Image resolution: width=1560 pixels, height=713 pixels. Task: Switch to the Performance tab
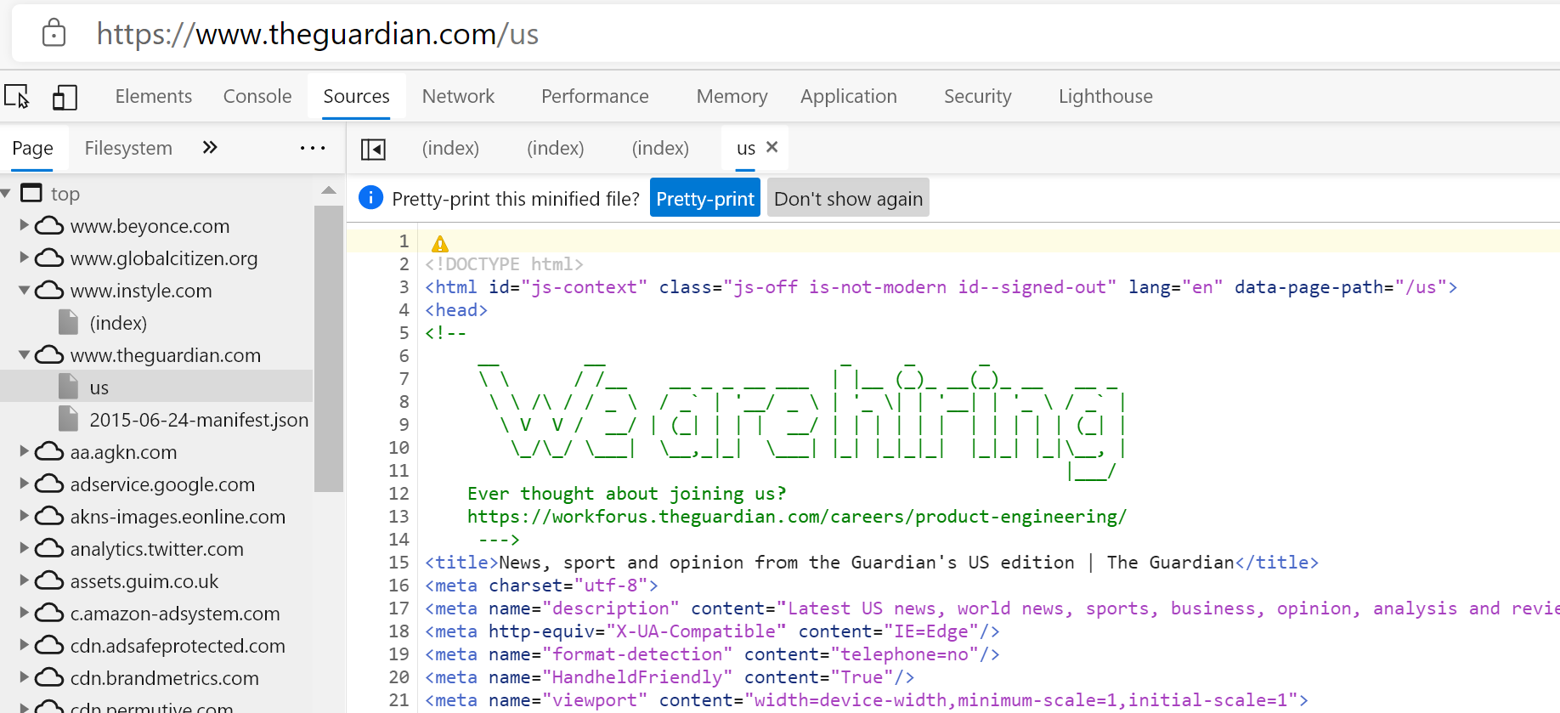[595, 96]
